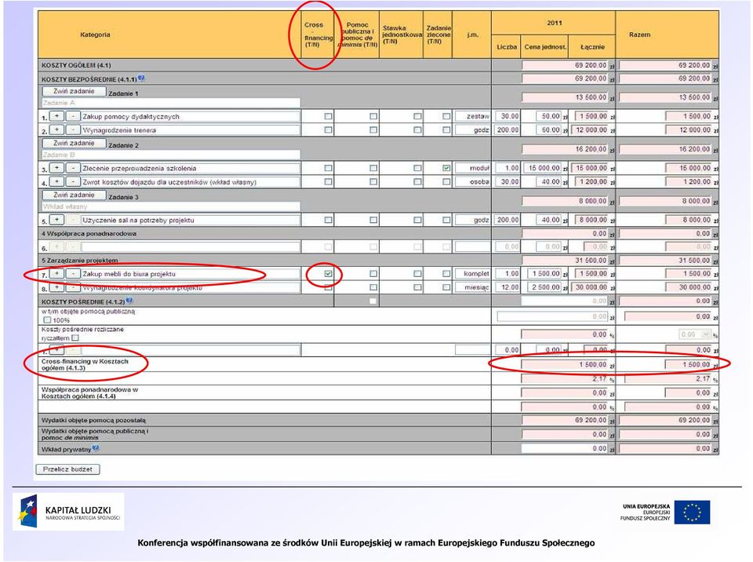The height and width of the screenshot is (562, 753).
Task: Open help icon next to KOSZTY POŚREDNIE (4.1.2)
Action: click(x=129, y=301)
